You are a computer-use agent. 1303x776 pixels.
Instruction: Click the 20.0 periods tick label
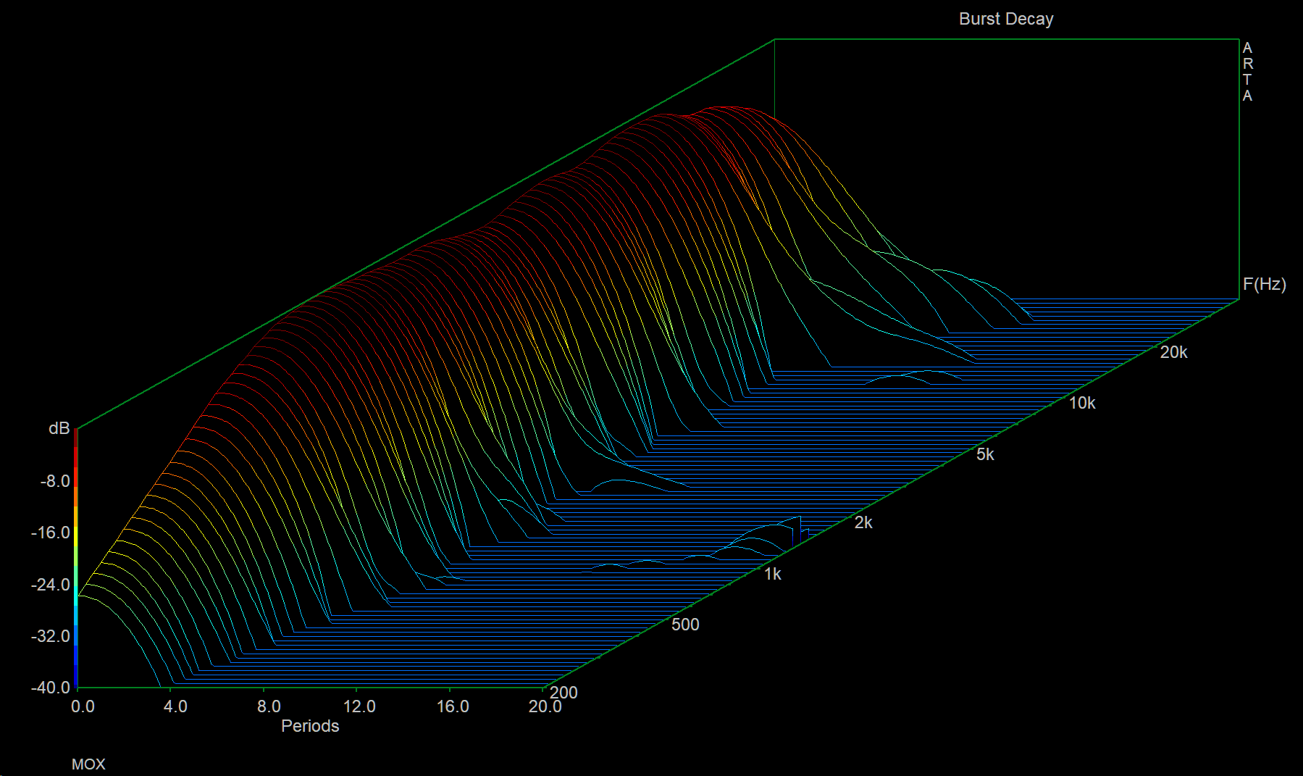tap(545, 706)
